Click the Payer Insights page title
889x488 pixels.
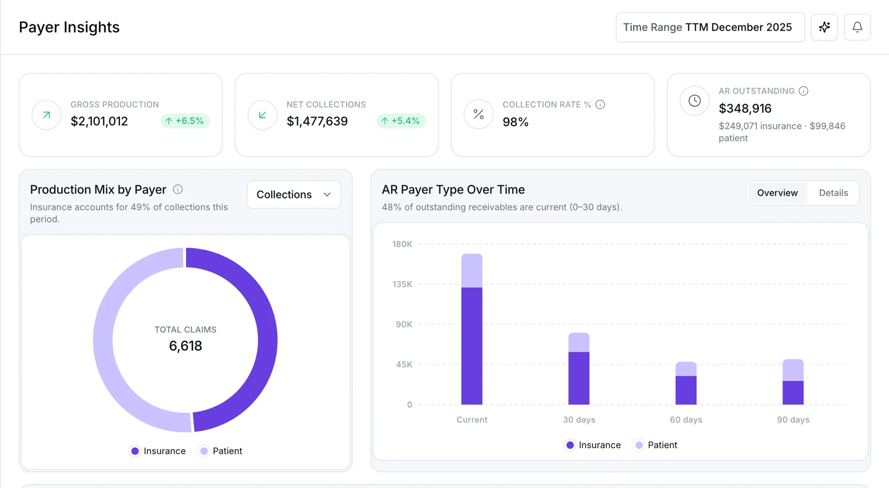click(69, 27)
